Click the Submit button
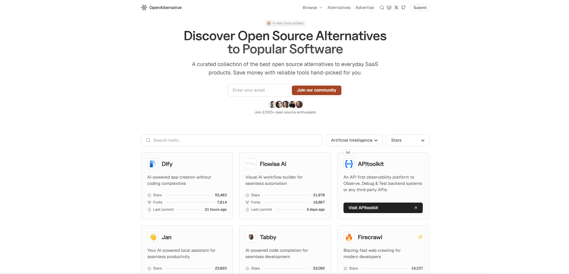This screenshot has height=274, width=569. 420,8
